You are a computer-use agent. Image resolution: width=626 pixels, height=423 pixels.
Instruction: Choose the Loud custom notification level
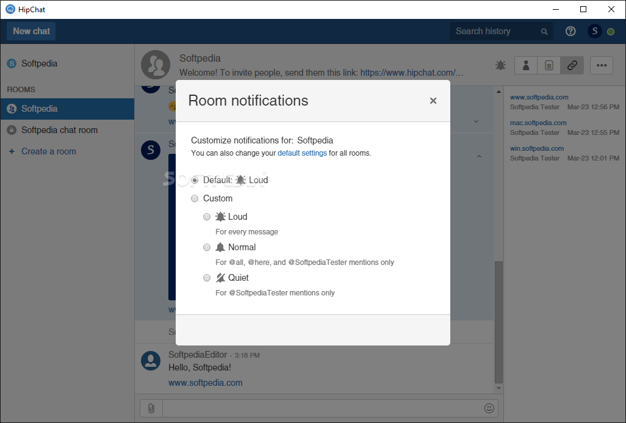pos(207,217)
